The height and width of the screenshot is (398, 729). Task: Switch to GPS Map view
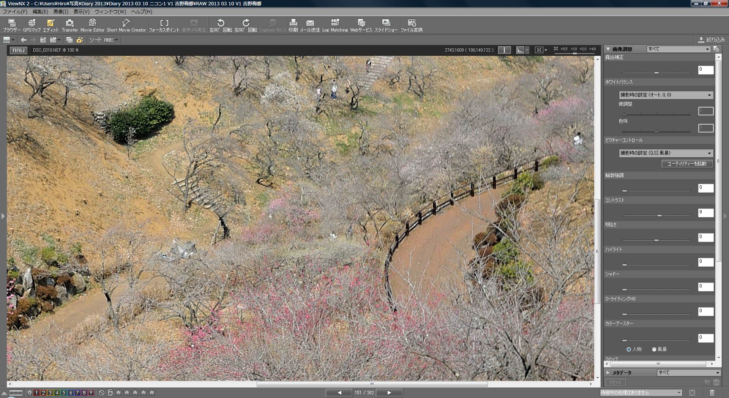[x=32, y=25]
